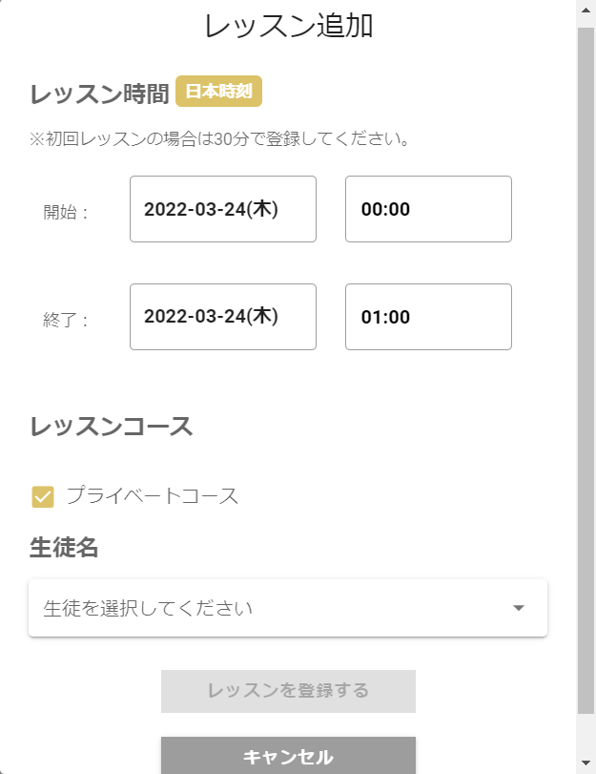The width and height of the screenshot is (596, 774).
Task: Click the レッスン追加 dialog title
Action: pos(289,26)
